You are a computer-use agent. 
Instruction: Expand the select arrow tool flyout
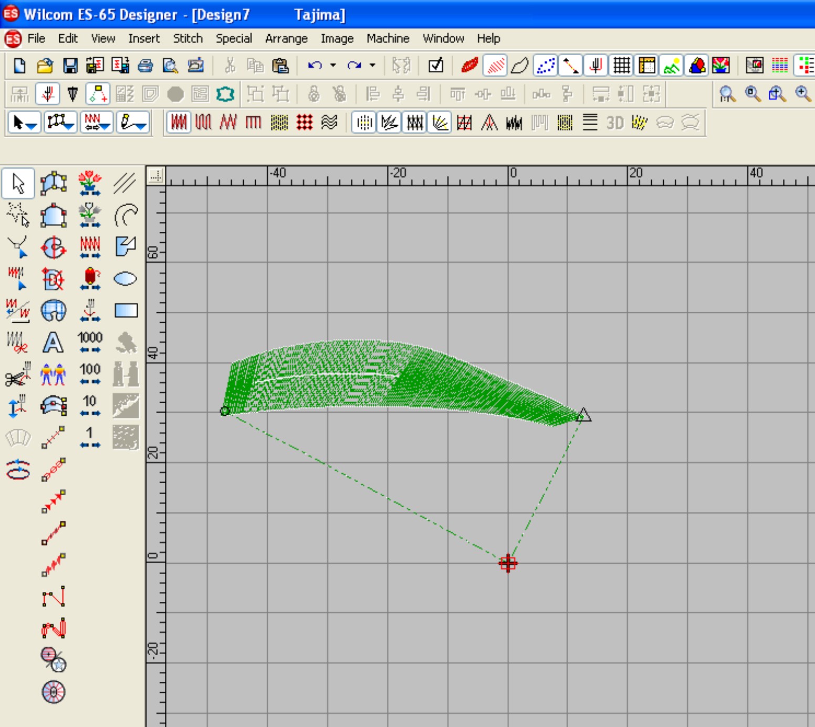tap(24, 122)
